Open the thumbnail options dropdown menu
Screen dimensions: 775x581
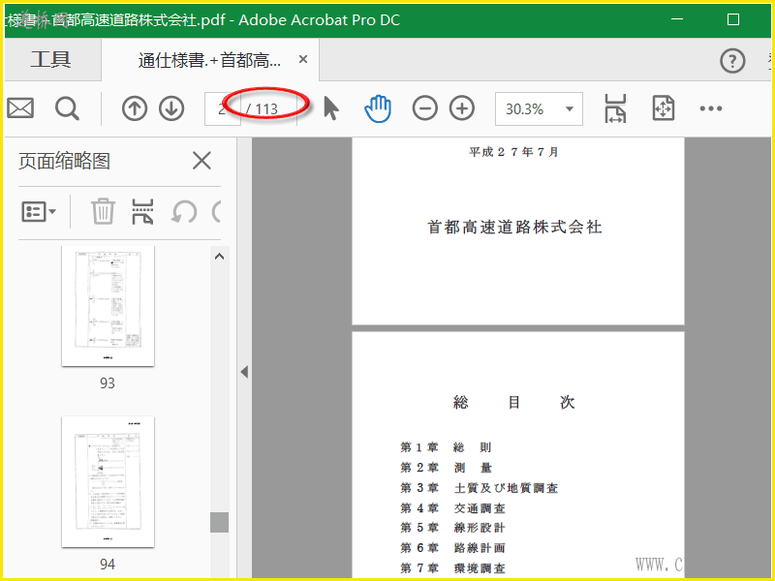[x=39, y=212]
